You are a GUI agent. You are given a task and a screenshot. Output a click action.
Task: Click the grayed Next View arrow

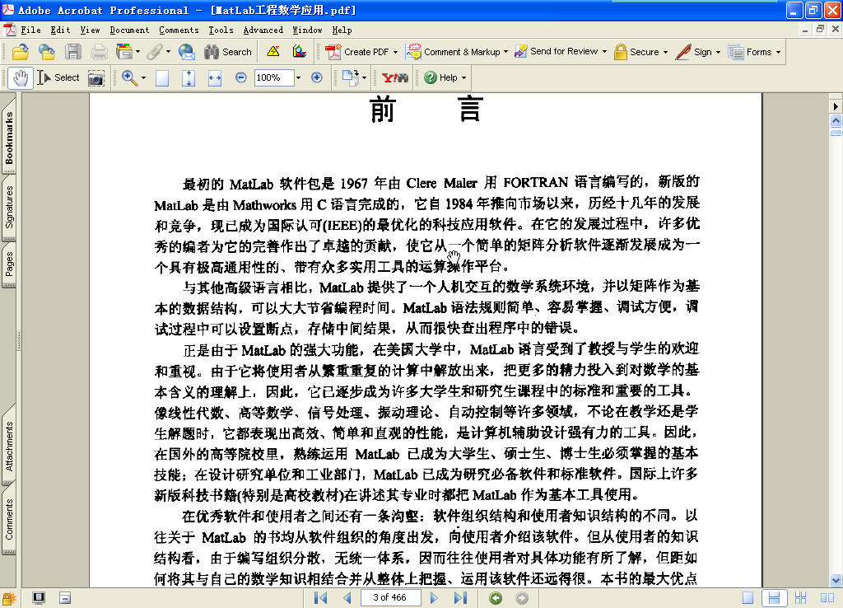click(x=521, y=598)
